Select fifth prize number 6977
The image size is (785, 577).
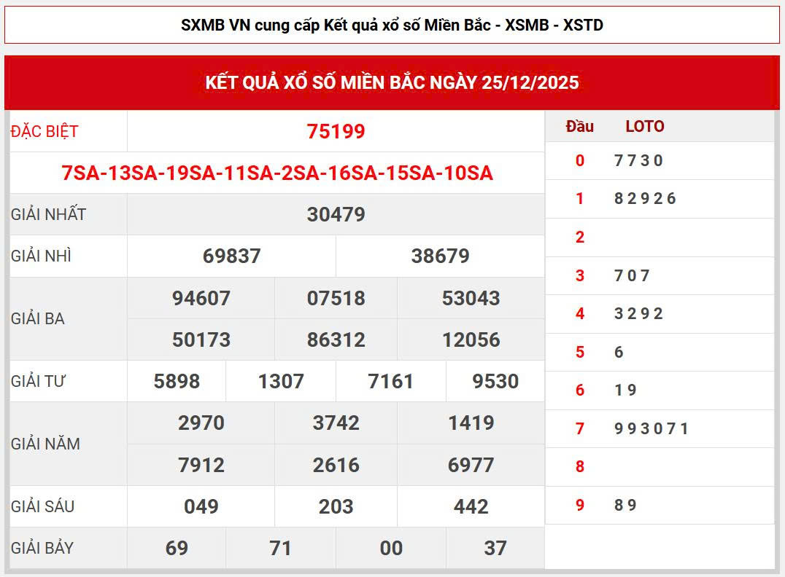tap(471, 465)
